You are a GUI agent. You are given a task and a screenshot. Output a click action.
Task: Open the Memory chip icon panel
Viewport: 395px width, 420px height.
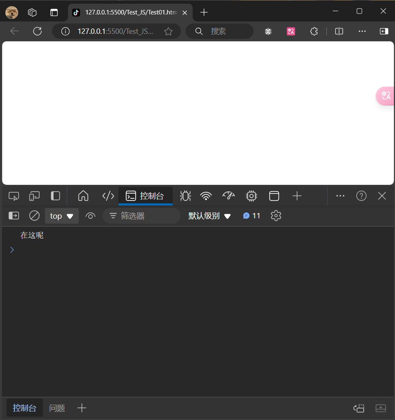pyautogui.click(x=251, y=196)
